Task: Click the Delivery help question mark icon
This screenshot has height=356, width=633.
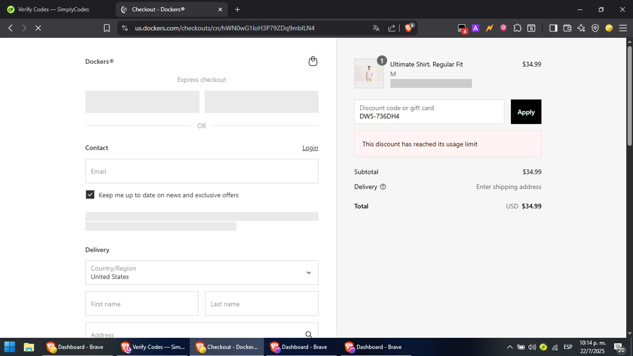Action: (383, 187)
